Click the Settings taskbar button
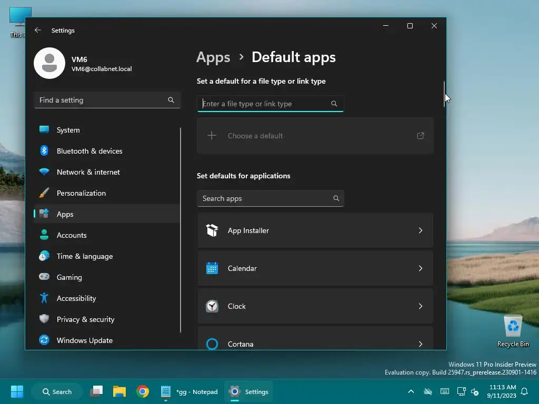The width and height of the screenshot is (539, 404). point(248,391)
